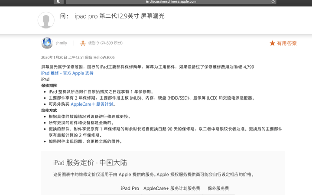Screen dimensions: 312x195
Task: Click the 回应 HelloW3005 text
Action: 100,58
